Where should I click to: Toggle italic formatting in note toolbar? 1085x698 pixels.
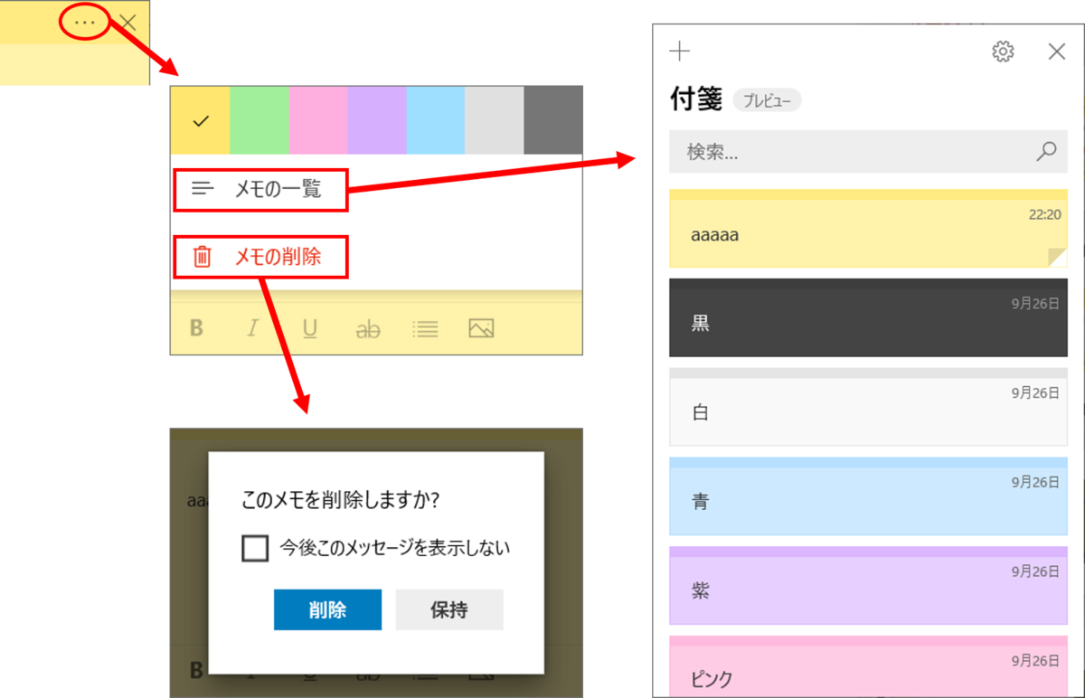point(253,328)
